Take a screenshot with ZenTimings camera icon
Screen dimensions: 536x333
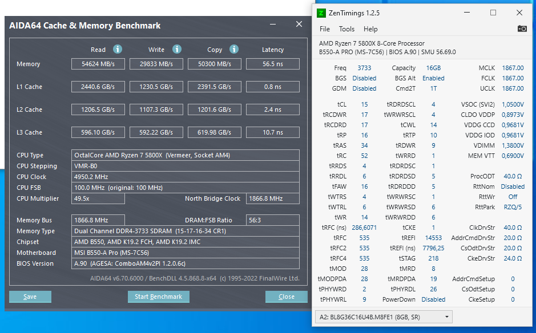522,29
